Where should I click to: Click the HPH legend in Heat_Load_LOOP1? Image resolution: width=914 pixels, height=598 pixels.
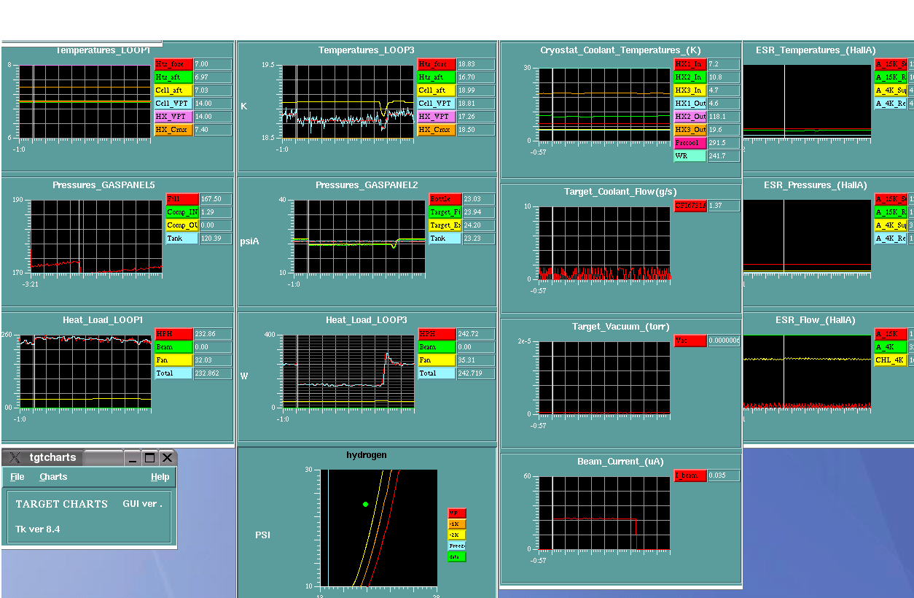click(173, 334)
